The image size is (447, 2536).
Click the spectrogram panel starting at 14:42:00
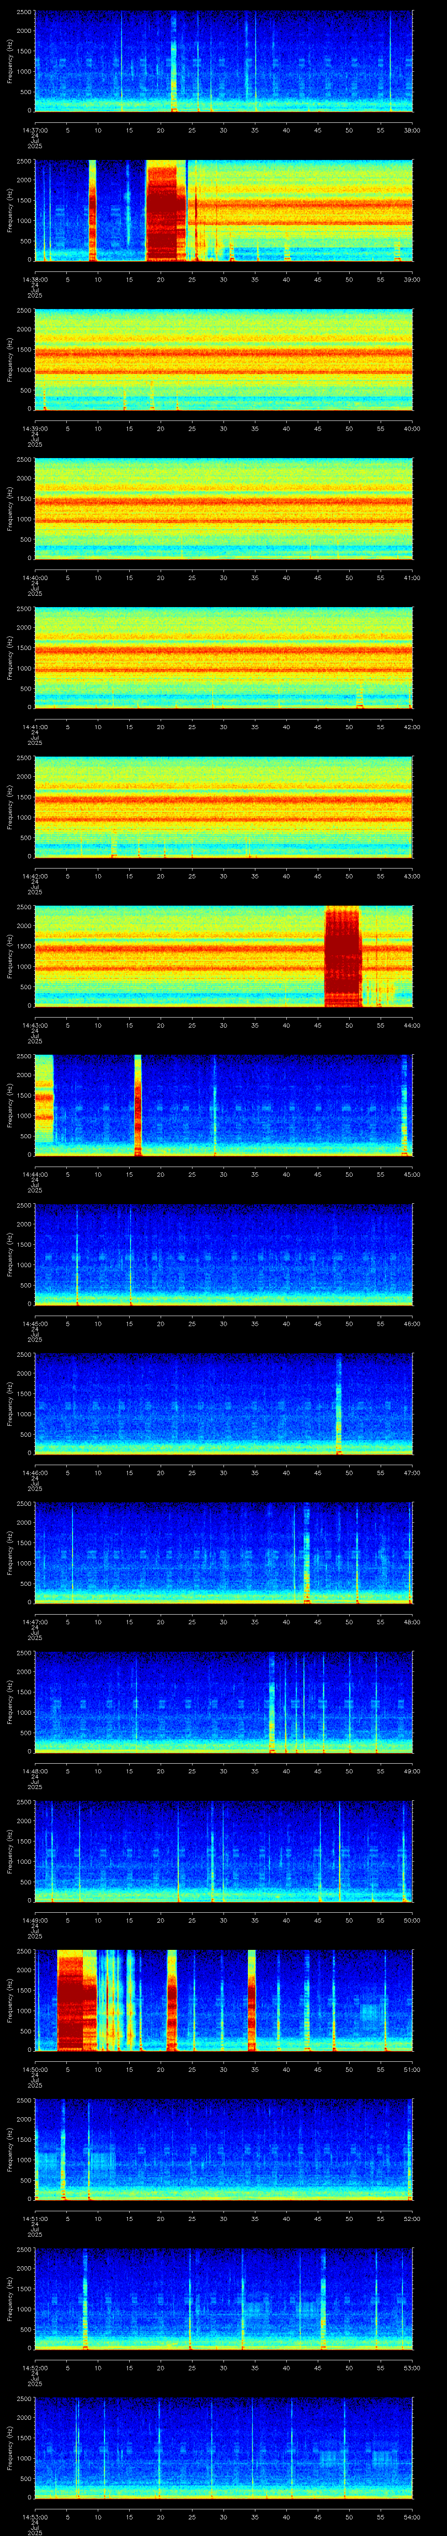click(x=224, y=806)
